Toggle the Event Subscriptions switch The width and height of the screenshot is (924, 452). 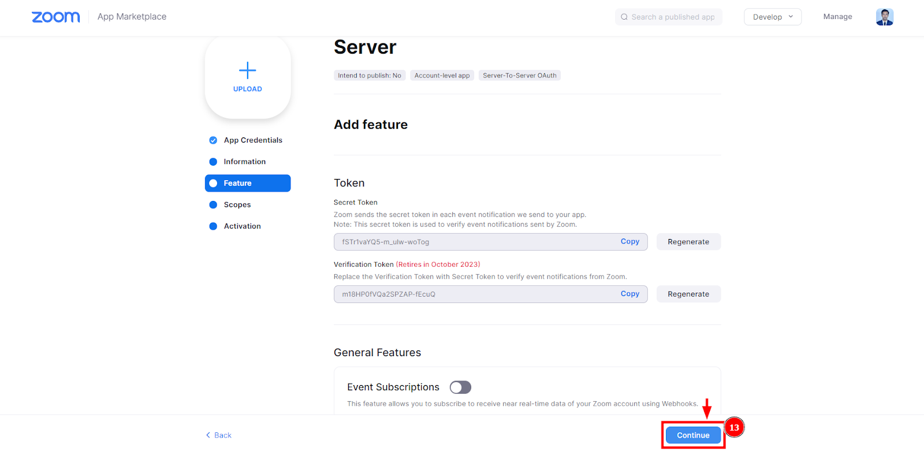460,387
